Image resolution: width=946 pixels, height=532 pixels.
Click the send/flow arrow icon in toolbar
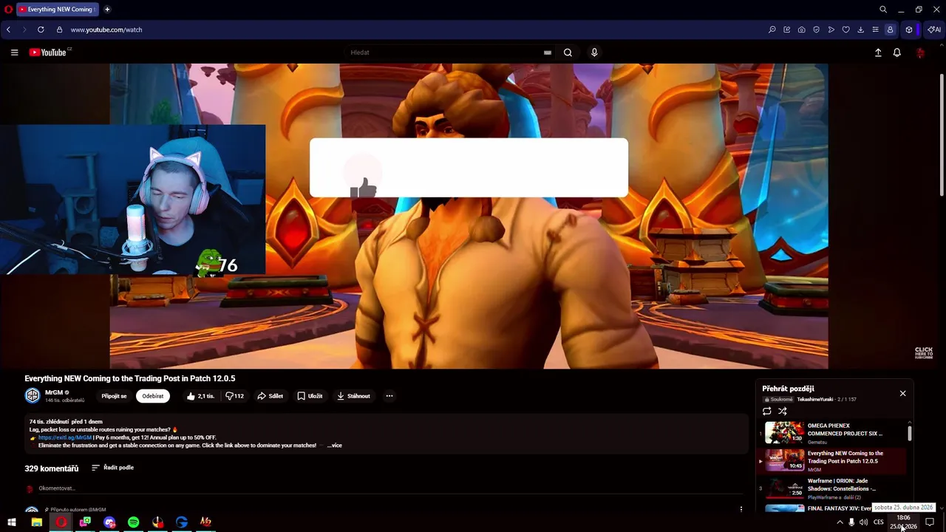pos(831,30)
